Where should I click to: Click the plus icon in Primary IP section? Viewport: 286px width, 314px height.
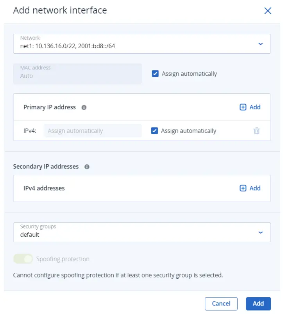pyautogui.click(x=243, y=107)
